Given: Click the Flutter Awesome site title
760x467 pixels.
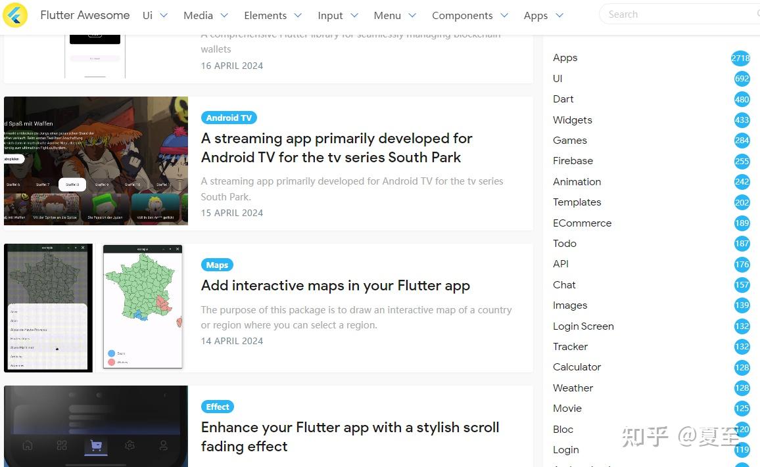Looking at the screenshot, I should coord(85,14).
